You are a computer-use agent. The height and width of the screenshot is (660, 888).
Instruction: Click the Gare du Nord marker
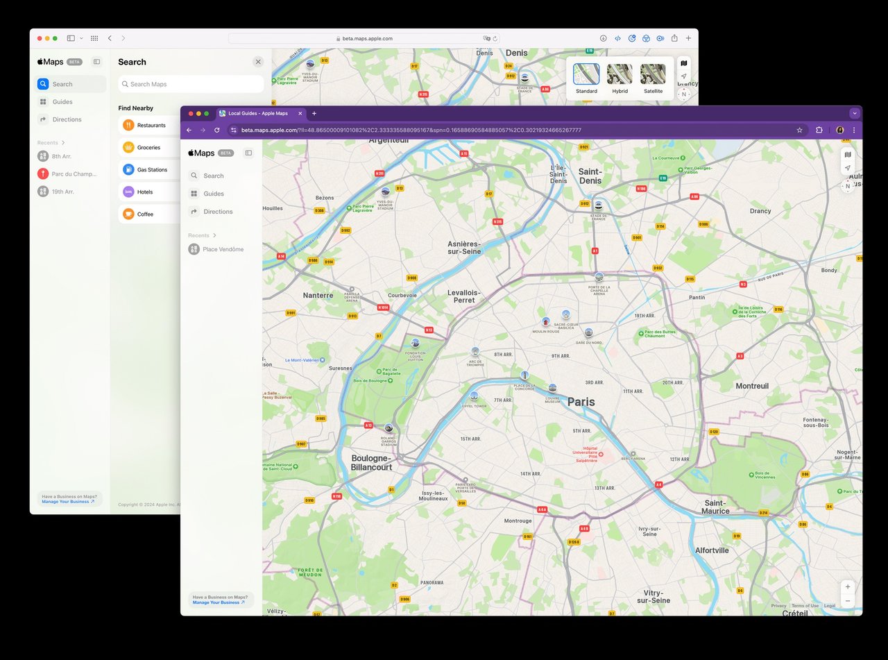point(588,332)
